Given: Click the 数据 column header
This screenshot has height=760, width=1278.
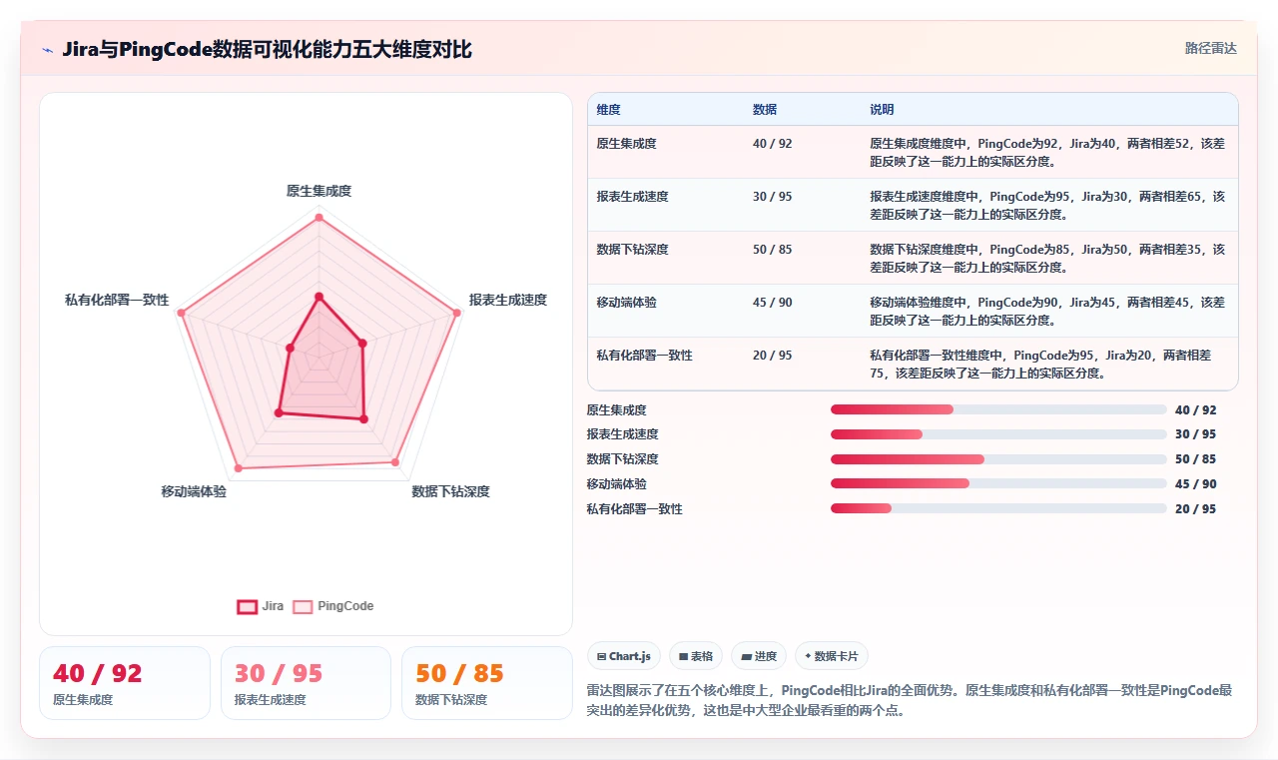Looking at the screenshot, I should coord(765,110).
